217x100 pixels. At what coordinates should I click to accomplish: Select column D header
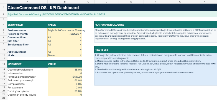point(106,2)
